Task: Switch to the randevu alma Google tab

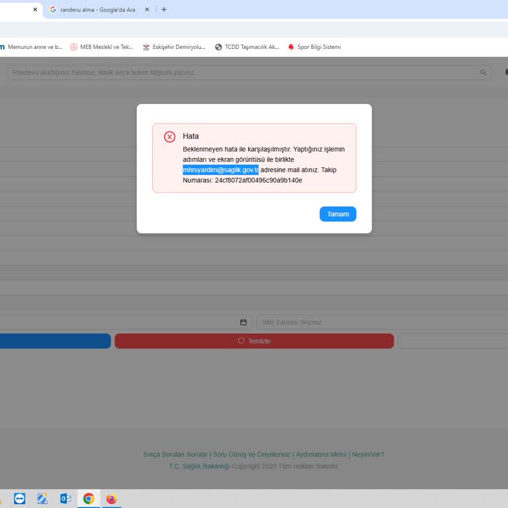Action: [97, 10]
